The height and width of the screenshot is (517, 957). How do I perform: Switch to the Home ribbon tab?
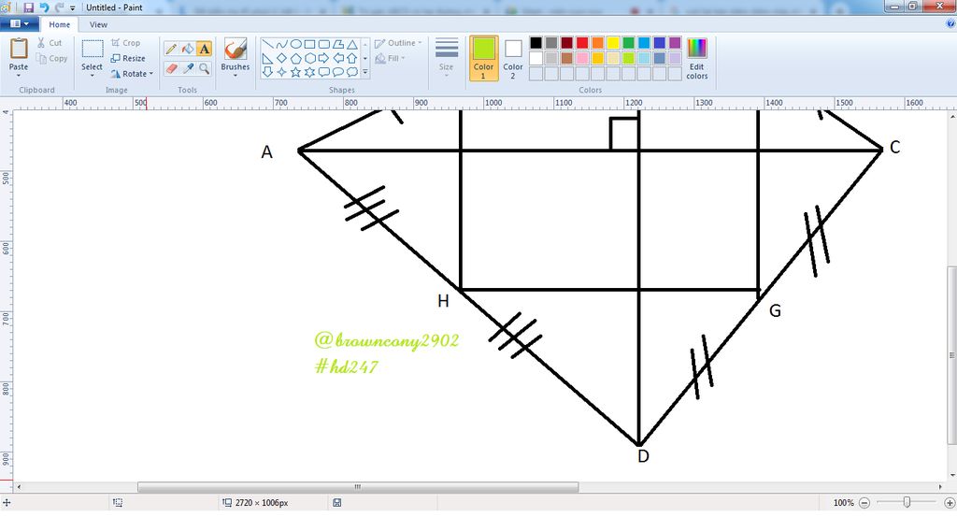[59, 24]
